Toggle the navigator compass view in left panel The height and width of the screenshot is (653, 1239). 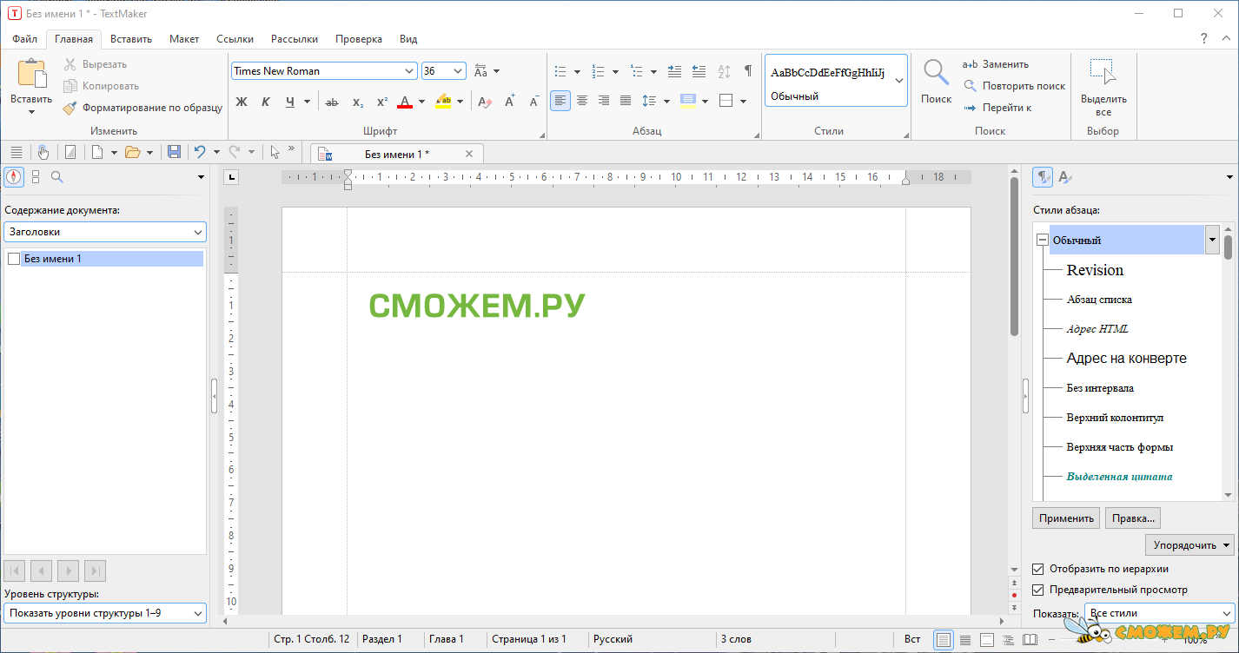(x=14, y=177)
